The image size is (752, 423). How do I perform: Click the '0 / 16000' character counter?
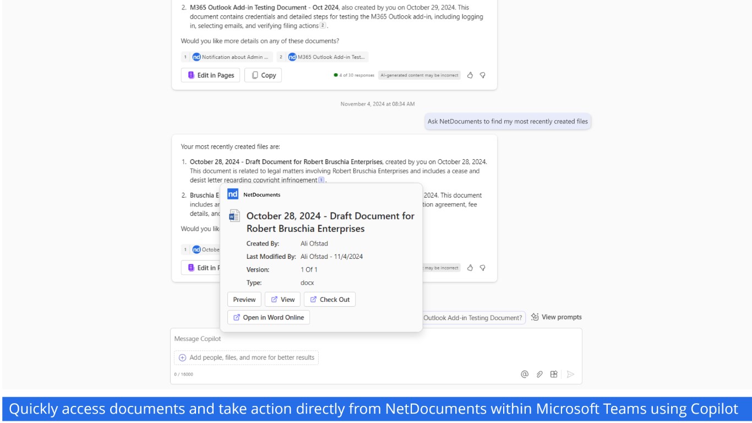[184, 375]
